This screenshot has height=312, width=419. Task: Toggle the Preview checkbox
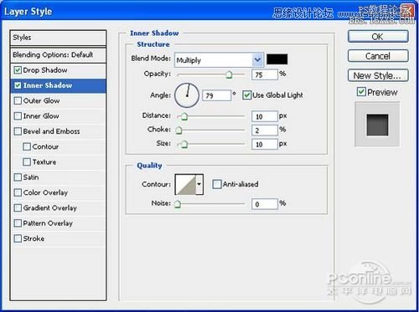pyautogui.click(x=361, y=92)
